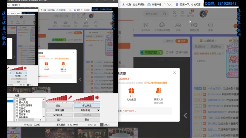Enable the 公告栏 source checkbox
Viewport: 246px width, 138px height.
point(17,108)
